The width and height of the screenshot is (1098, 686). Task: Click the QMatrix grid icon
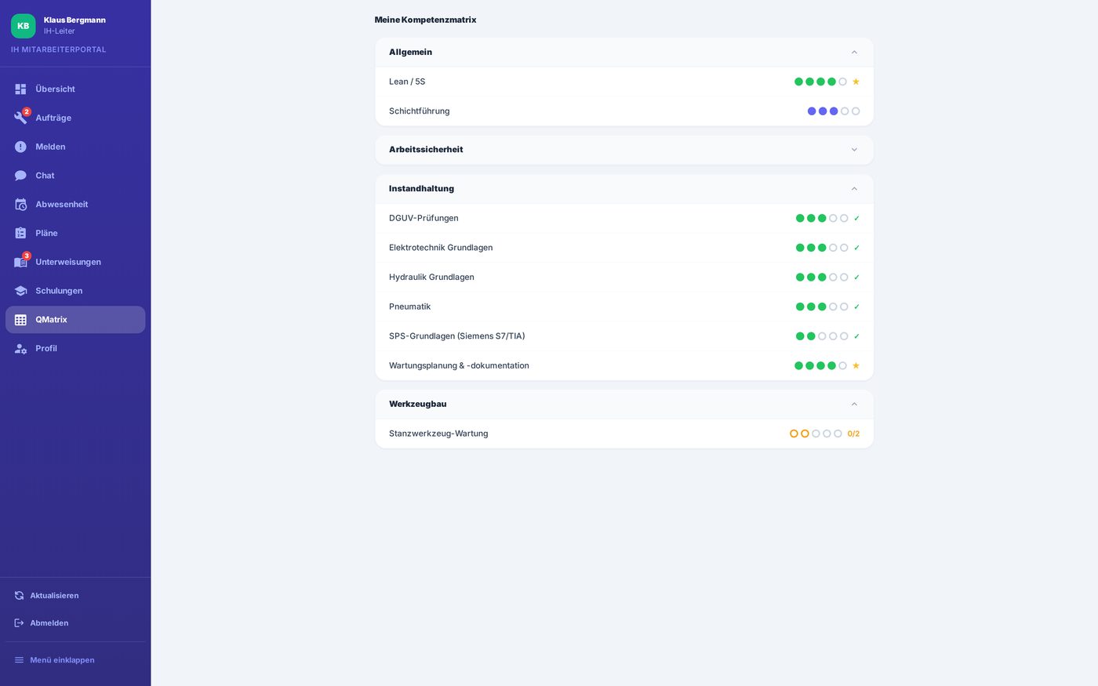click(x=20, y=320)
